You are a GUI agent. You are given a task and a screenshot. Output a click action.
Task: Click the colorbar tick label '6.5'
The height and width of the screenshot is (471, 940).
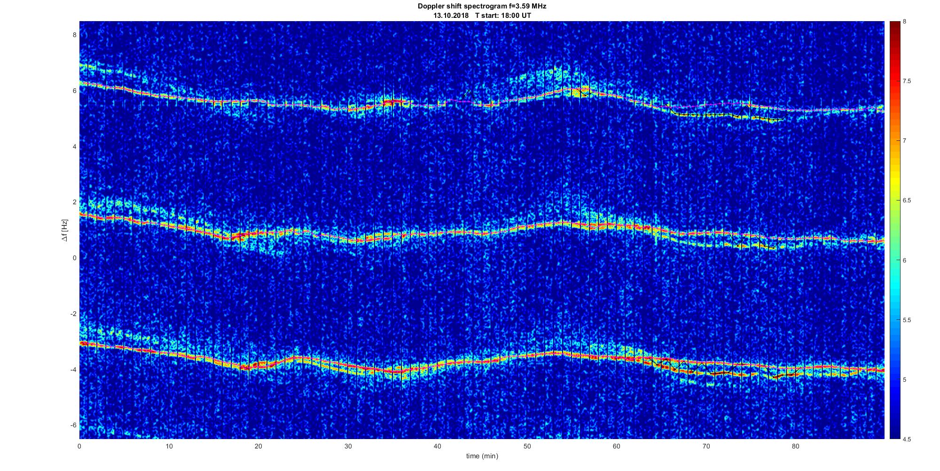pyautogui.click(x=907, y=201)
